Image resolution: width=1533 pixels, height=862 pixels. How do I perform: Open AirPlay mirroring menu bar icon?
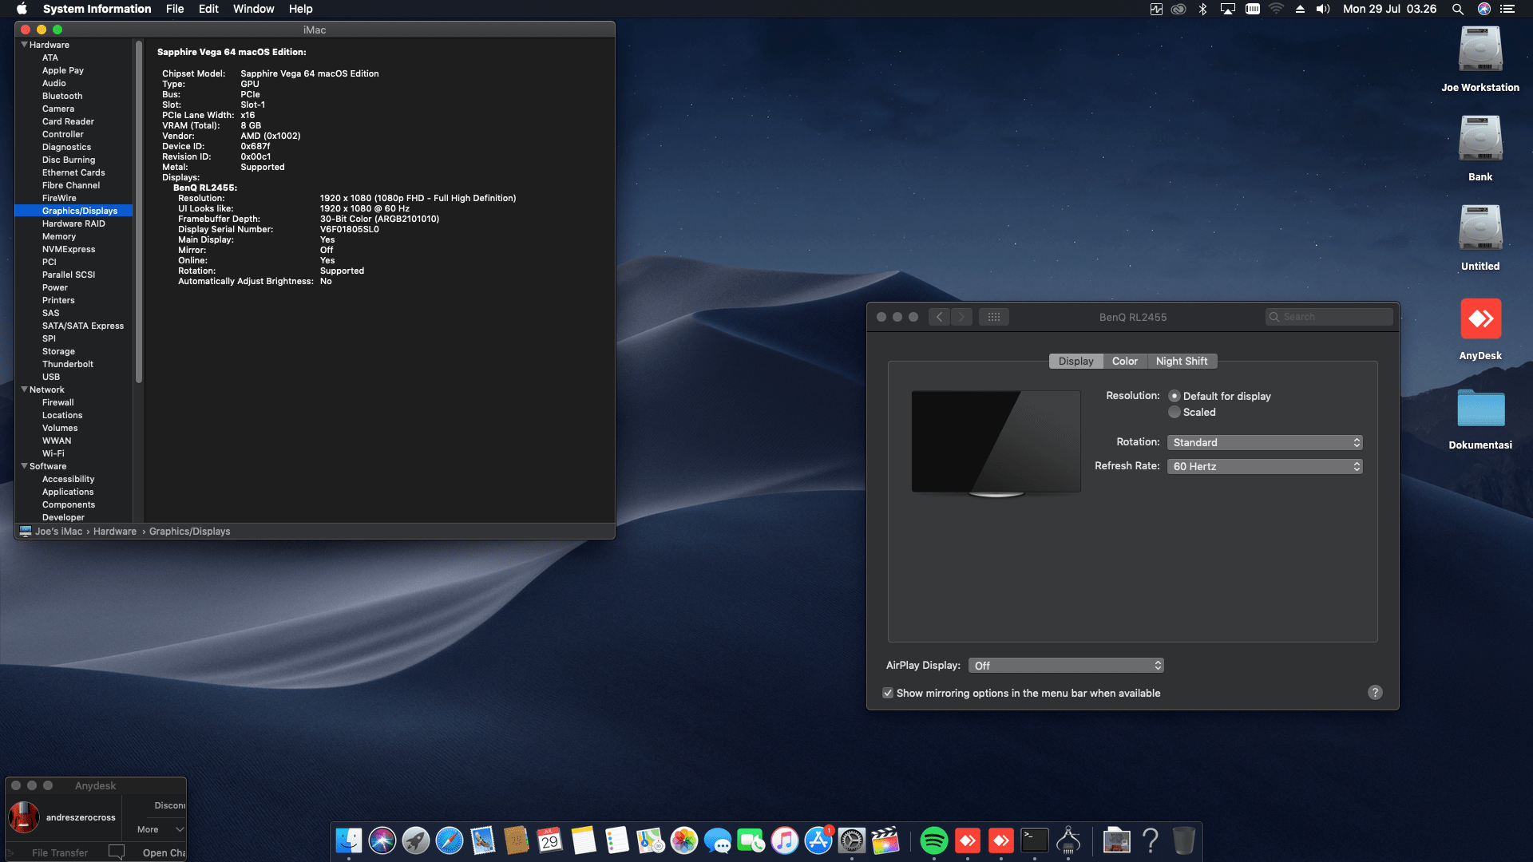[1228, 9]
